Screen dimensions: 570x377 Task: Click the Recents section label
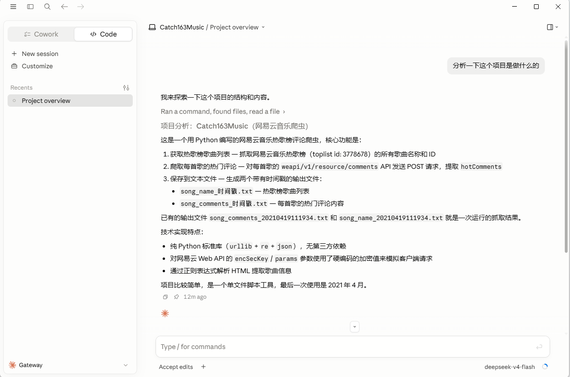pos(21,88)
